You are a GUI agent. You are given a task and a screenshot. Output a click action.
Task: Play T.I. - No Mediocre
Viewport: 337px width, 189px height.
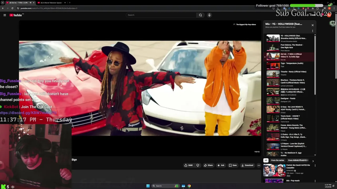point(289,154)
